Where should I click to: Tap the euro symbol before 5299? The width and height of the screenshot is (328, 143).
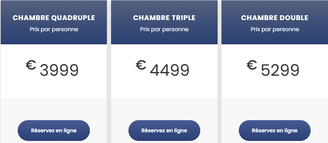tap(252, 65)
